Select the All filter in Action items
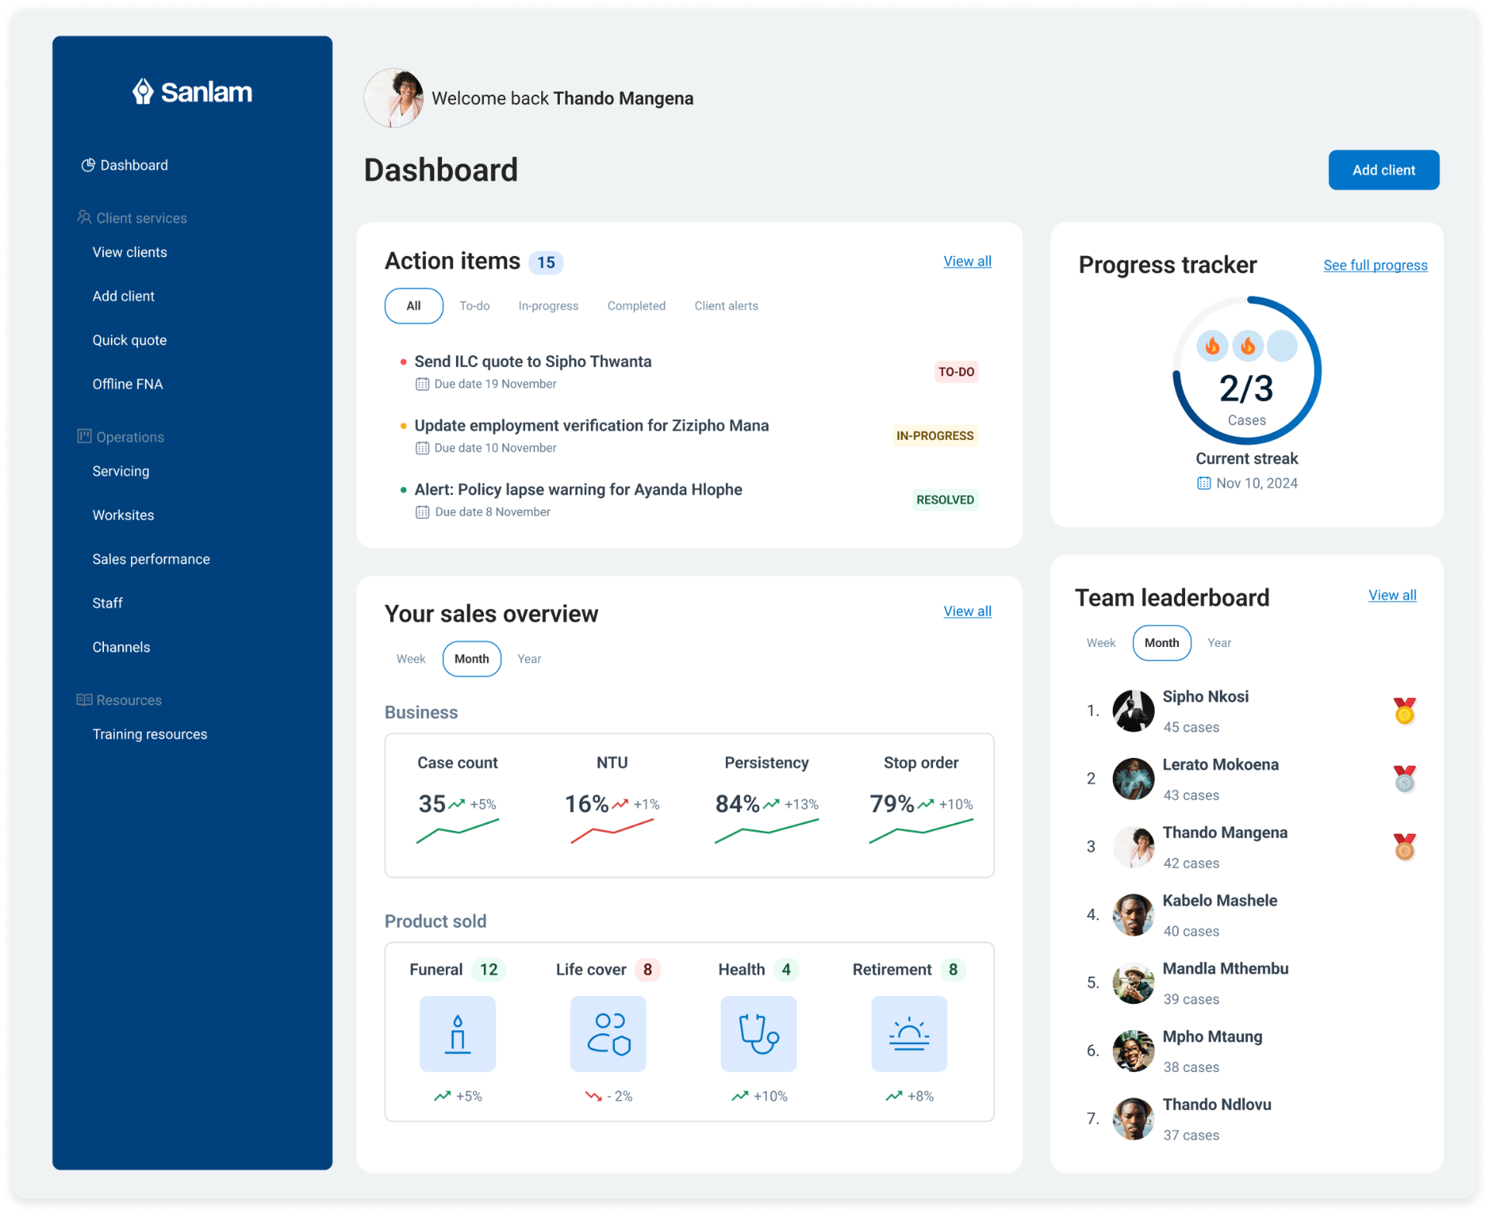The width and height of the screenshot is (1489, 1214). pos(413,306)
